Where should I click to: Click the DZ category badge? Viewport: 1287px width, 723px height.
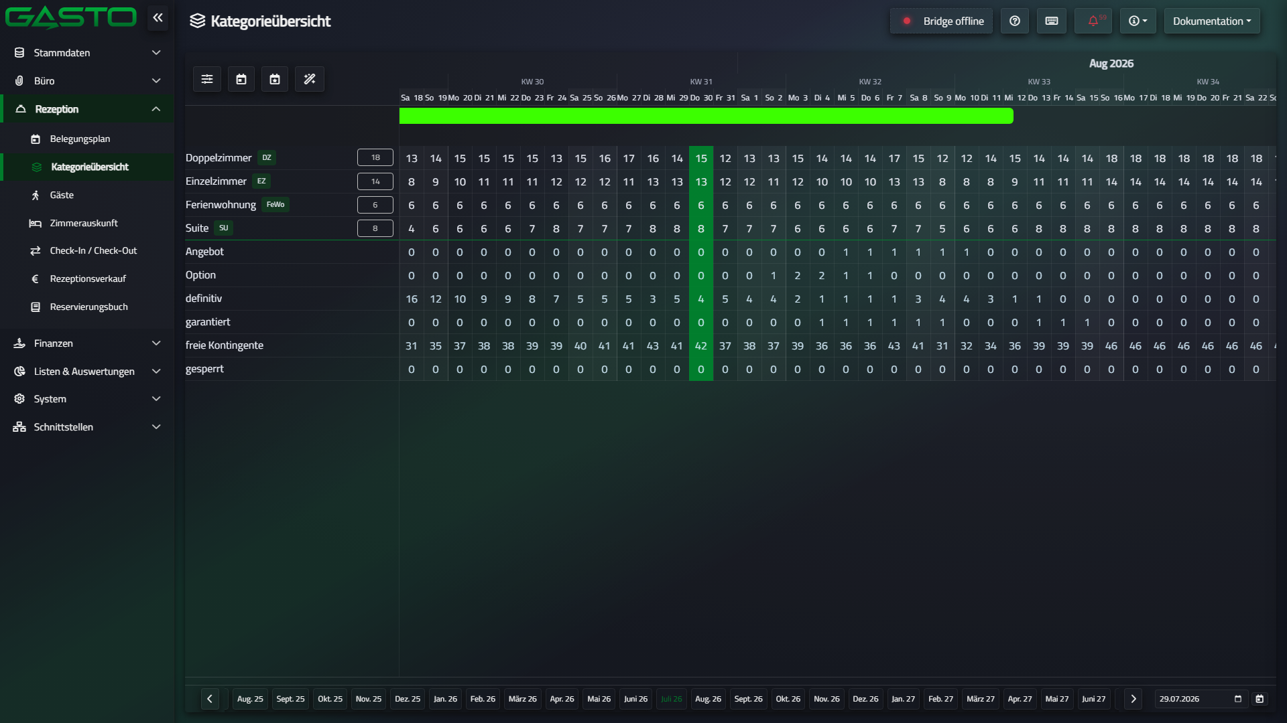coord(267,158)
